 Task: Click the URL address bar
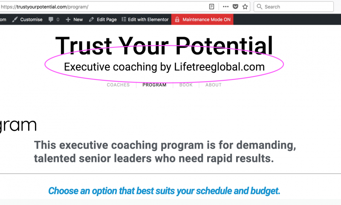click(104, 7)
